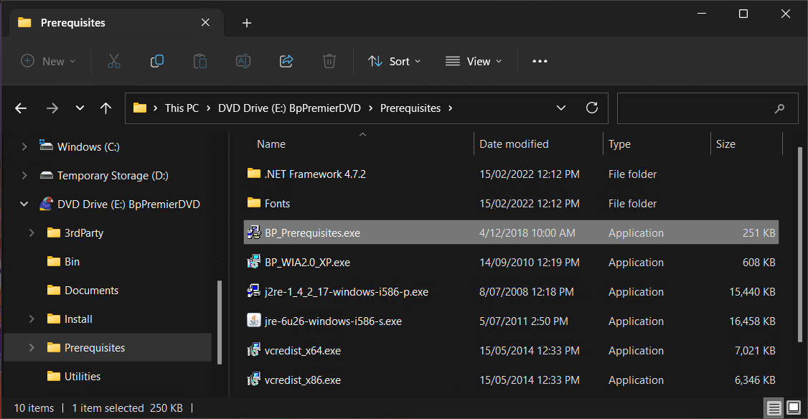Open the View dropdown menu
808x419 pixels.
(x=473, y=61)
